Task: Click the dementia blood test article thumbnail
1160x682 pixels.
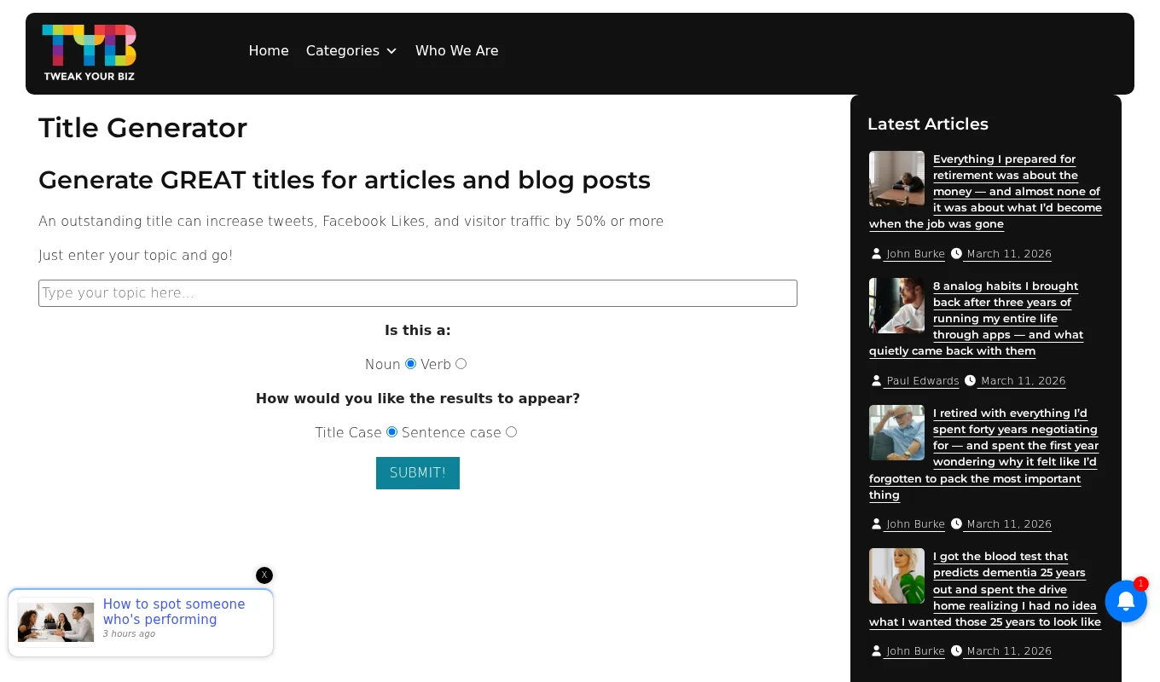Action: [896, 576]
